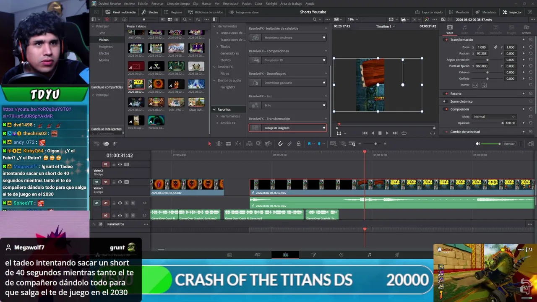Collapse the Herramientas tree node at top
537x302 pixels.
coord(214,26)
